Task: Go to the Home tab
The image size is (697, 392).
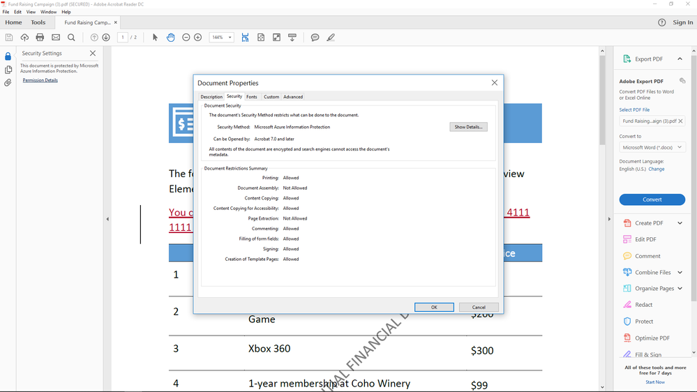Action: (13, 22)
